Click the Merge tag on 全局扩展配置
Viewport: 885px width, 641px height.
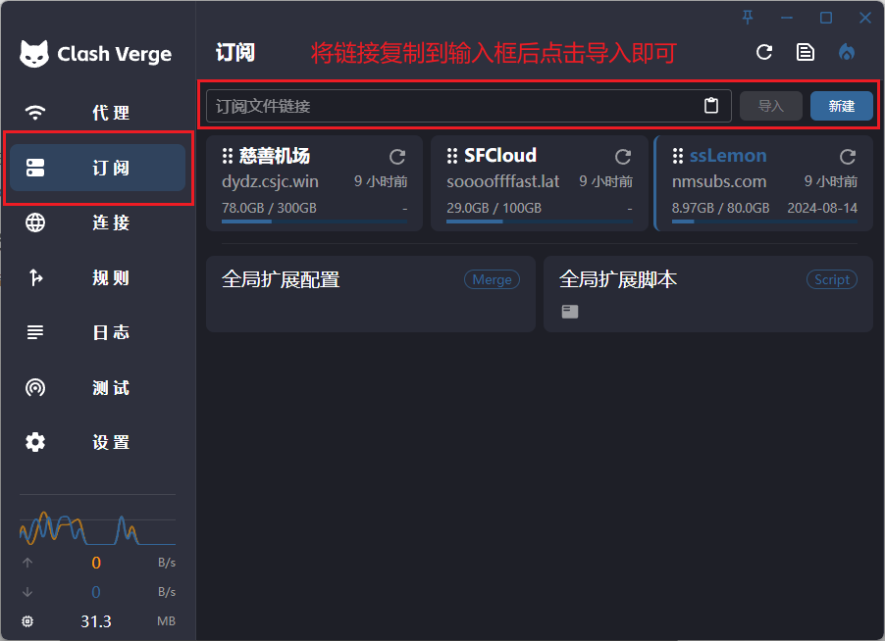(492, 279)
